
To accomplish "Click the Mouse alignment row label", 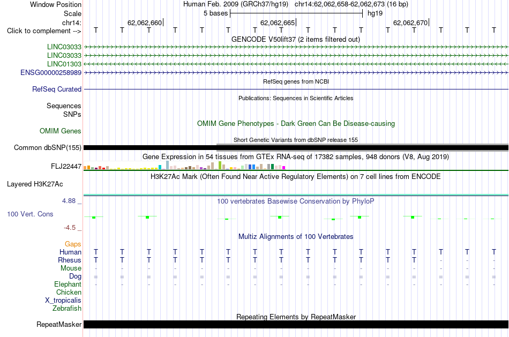I will coord(71,268).
